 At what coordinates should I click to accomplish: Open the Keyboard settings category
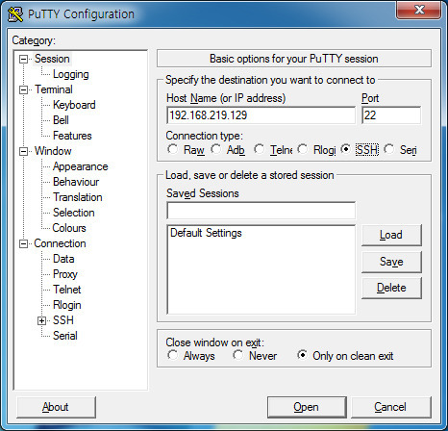[74, 105]
